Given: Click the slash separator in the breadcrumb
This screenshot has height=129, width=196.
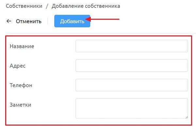Looking at the screenshot, I should coord(47,6).
